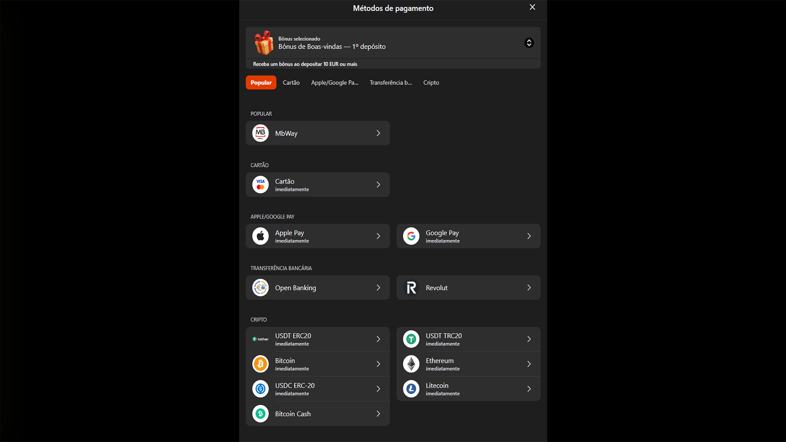The height and width of the screenshot is (442, 786).
Task: Choose the MbWay payment method label
Action: click(286, 134)
